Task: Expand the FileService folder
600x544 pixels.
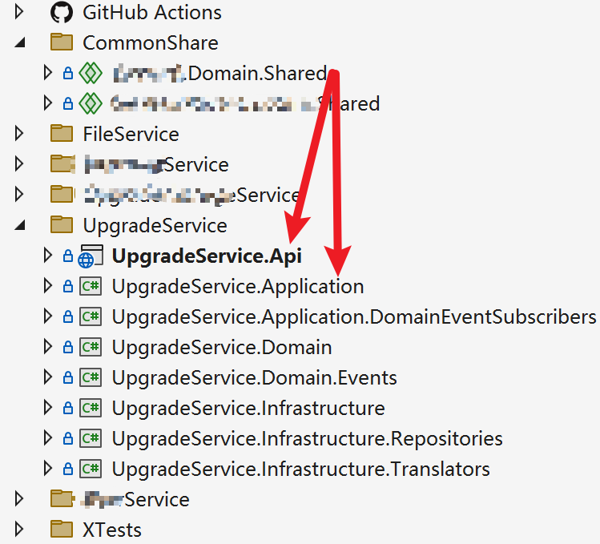Action: point(21,134)
